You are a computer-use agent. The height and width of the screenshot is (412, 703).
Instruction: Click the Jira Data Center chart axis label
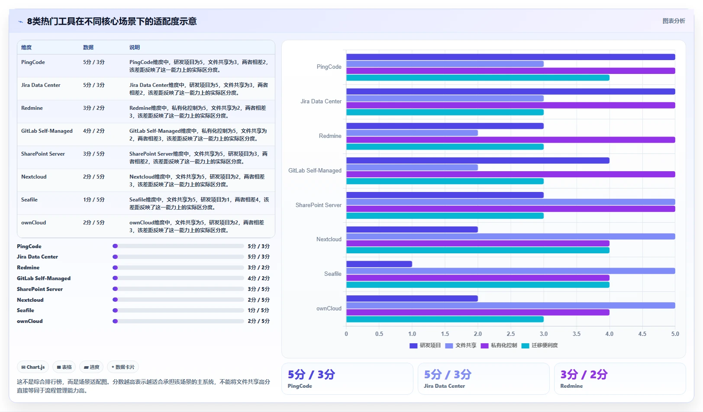point(321,102)
